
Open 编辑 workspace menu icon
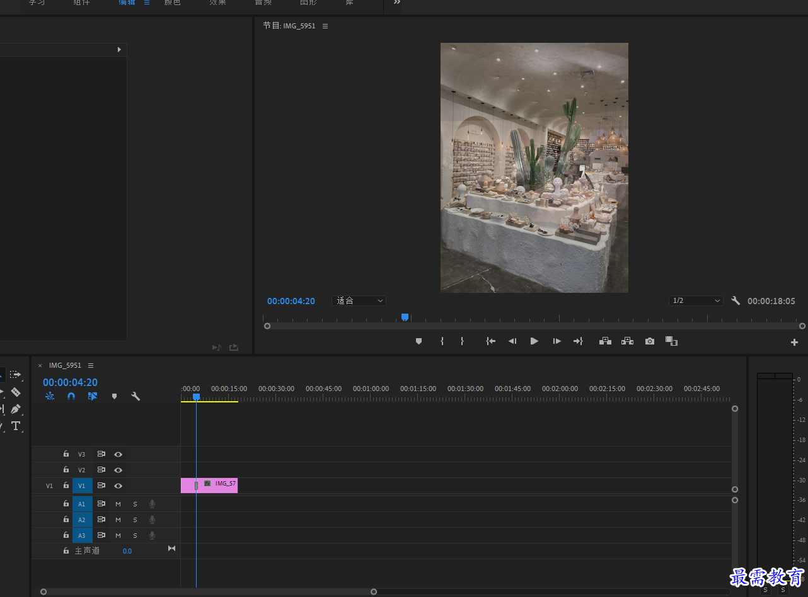(147, 3)
